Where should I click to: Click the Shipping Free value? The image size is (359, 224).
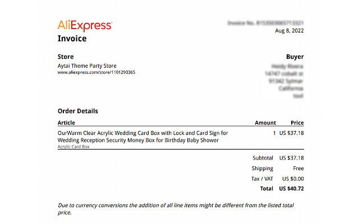(298, 169)
